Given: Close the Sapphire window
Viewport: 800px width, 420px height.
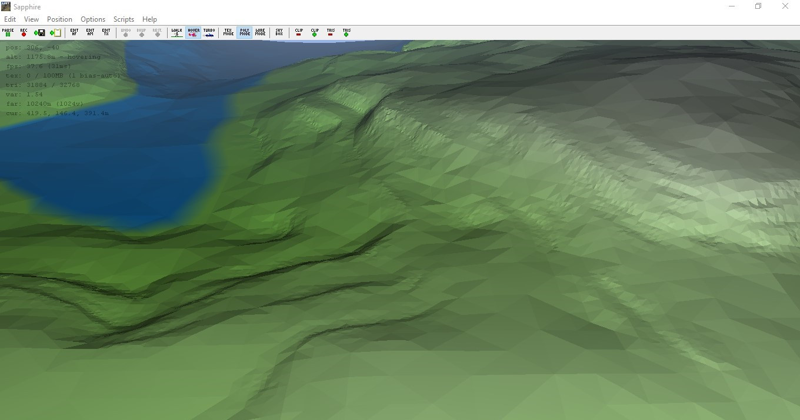Looking at the screenshot, I should (785, 6).
